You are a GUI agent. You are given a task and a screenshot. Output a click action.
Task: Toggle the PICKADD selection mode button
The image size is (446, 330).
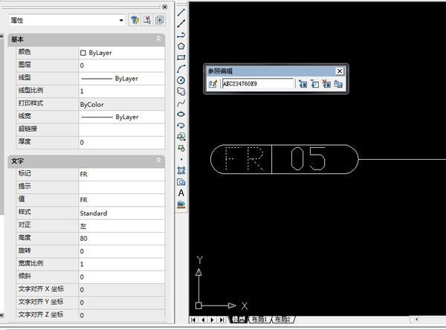coord(160,20)
